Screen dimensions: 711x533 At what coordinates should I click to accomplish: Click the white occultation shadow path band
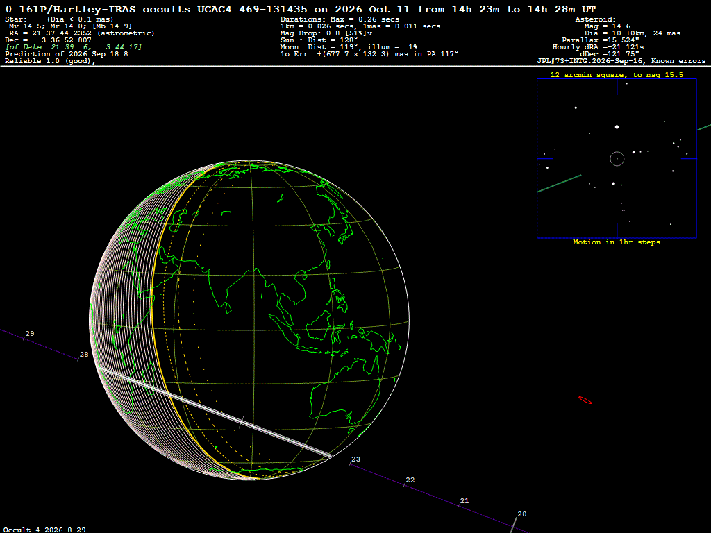[213, 410]
